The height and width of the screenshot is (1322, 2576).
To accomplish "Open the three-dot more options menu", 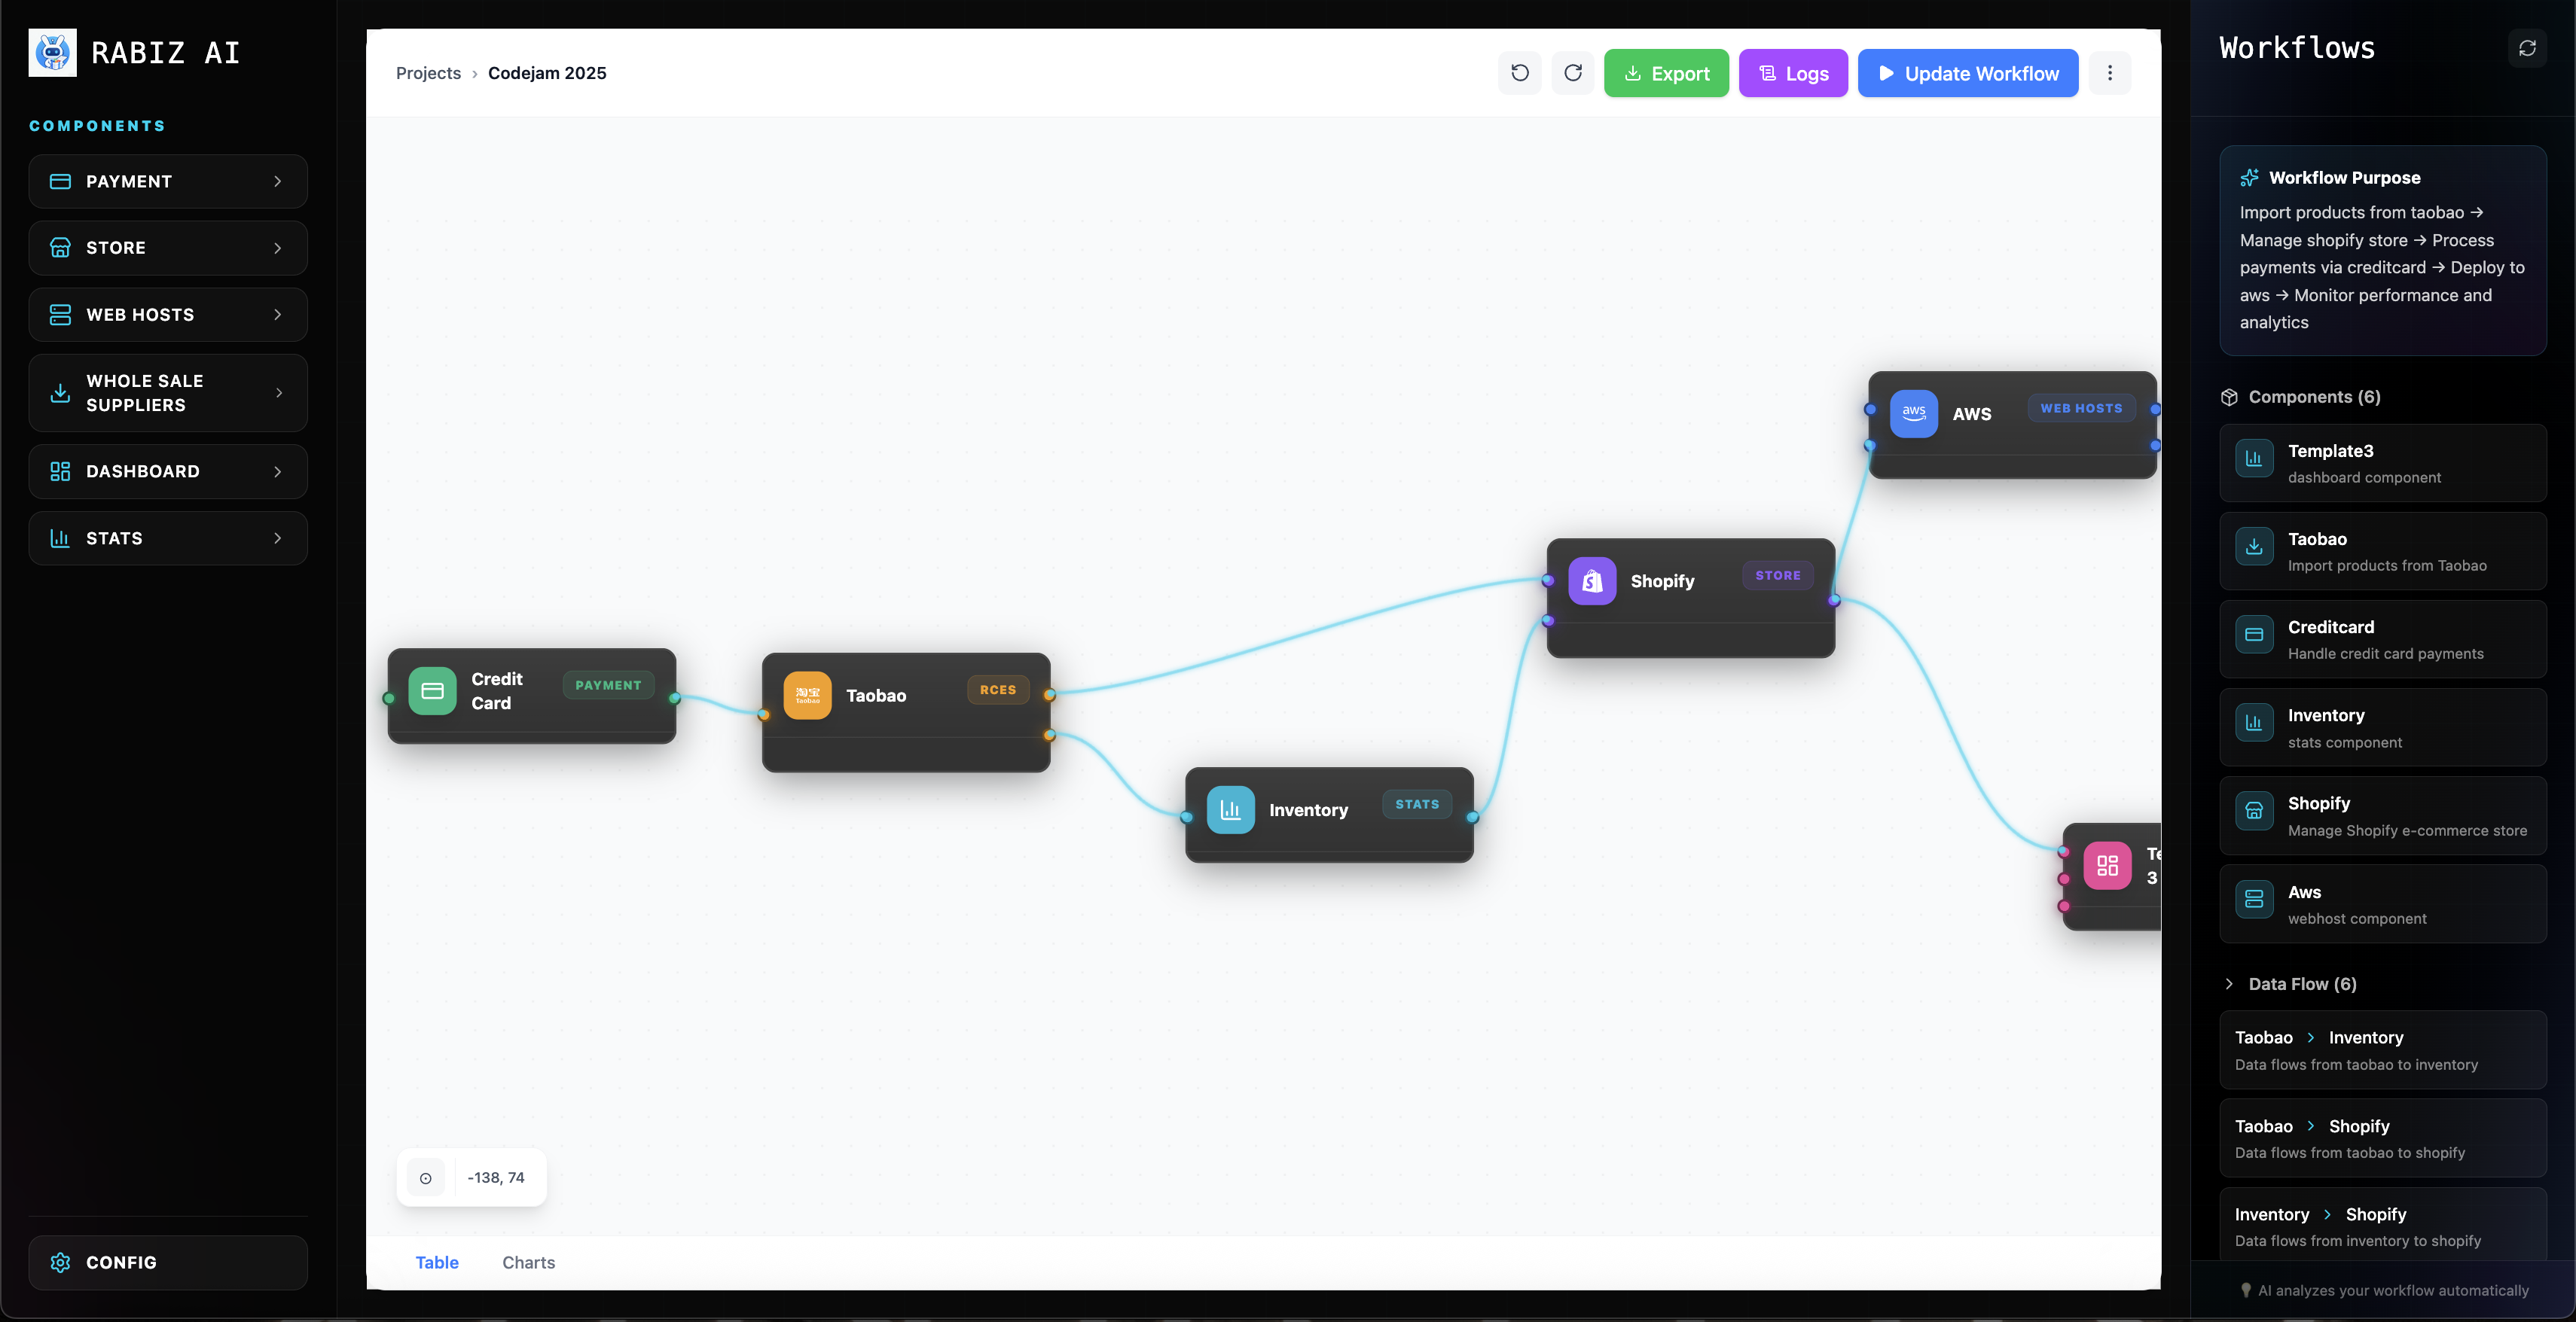I will click(x=2109, y=73).
